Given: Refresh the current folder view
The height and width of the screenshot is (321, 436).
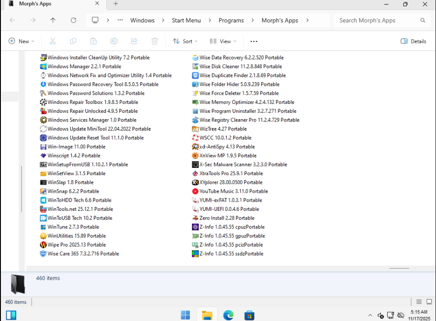Looking at the screenshot, I should click(73, 20).
